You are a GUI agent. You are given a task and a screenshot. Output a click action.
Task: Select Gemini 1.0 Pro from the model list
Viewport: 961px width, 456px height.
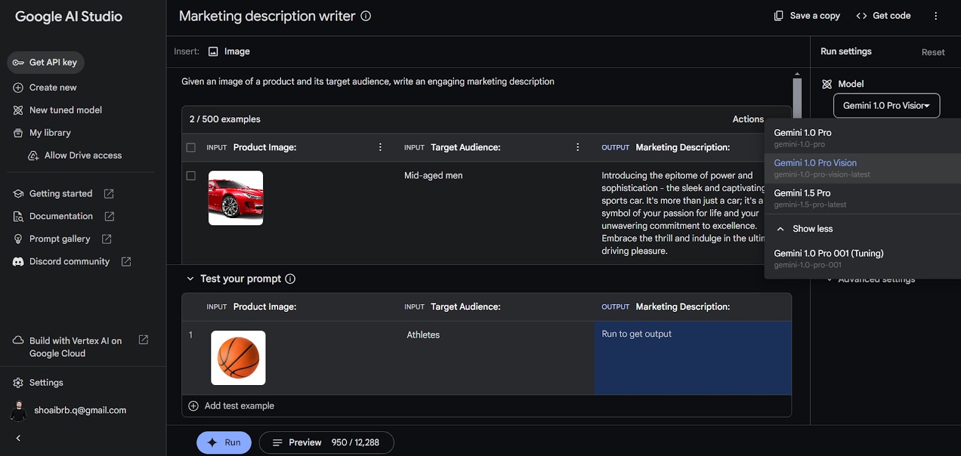pos(862,138)
